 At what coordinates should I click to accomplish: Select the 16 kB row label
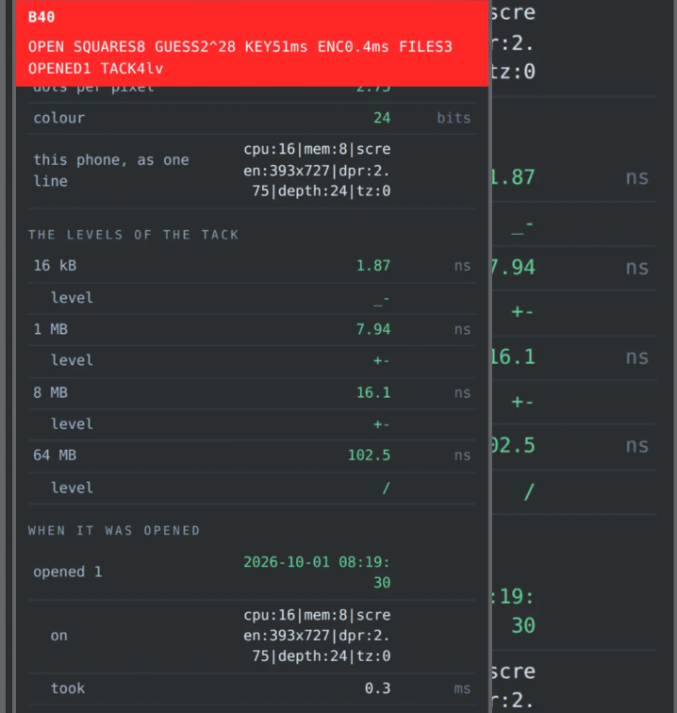coord(55,266)
